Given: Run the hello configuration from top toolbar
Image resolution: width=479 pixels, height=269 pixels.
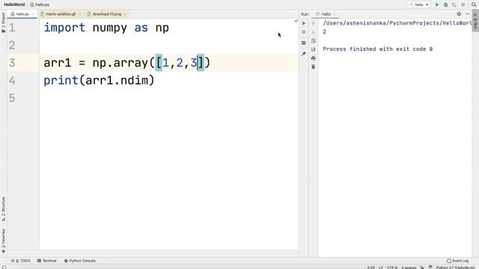Looking at the screenshot, I should click(437, 4).
